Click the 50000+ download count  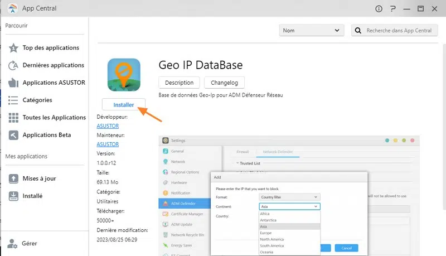tap(105, 220)
